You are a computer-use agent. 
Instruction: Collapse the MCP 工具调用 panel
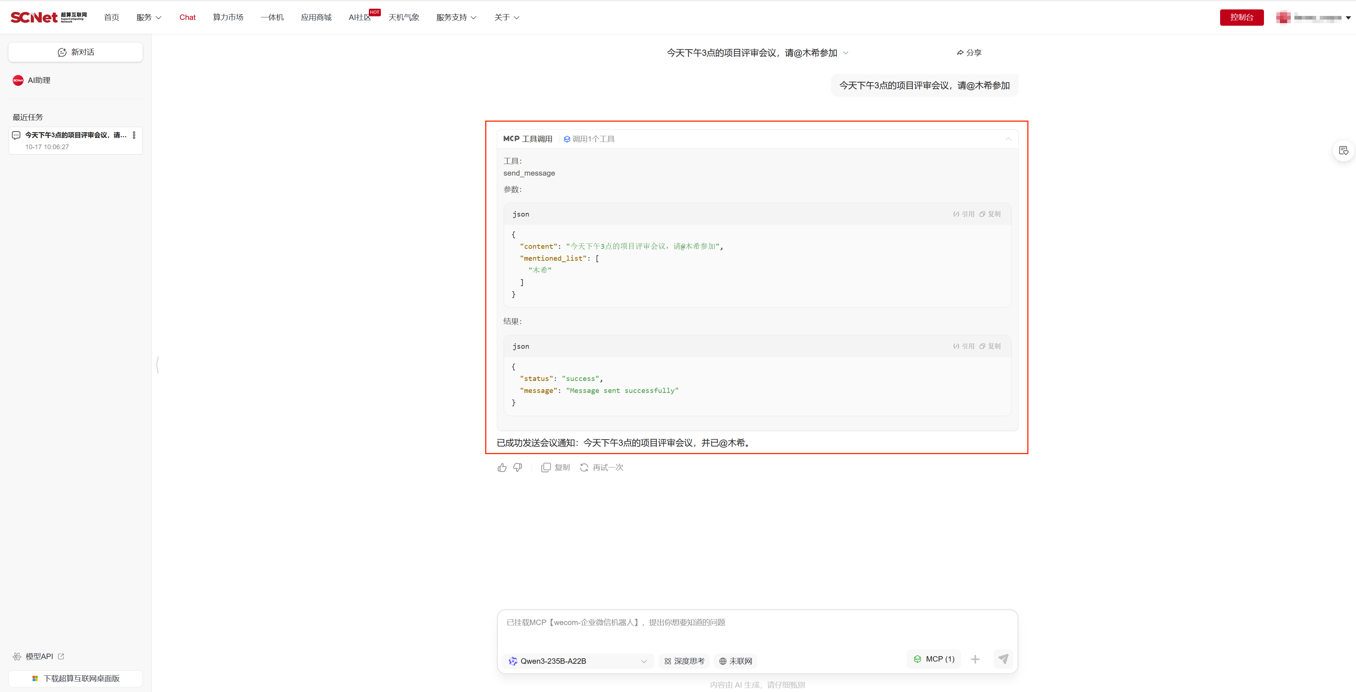click(x=1008, y=139)
